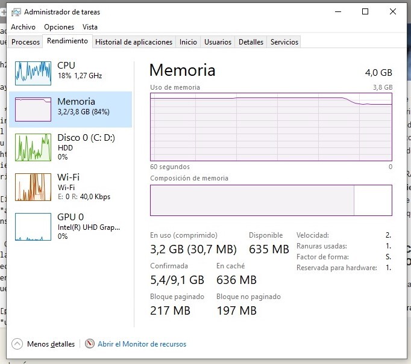The image size is (411, 364).
Task: Click the 3,2 GB (30,7 MB) value
Action: pyautogui.click(x=193, y=249)
